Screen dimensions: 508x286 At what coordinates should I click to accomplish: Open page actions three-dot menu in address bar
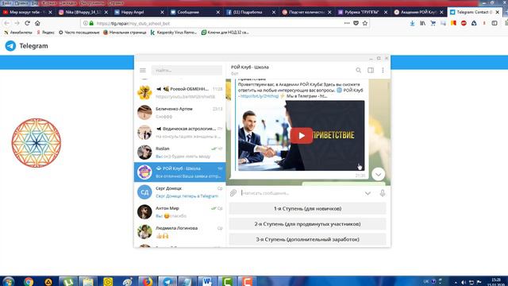[347, 23]
